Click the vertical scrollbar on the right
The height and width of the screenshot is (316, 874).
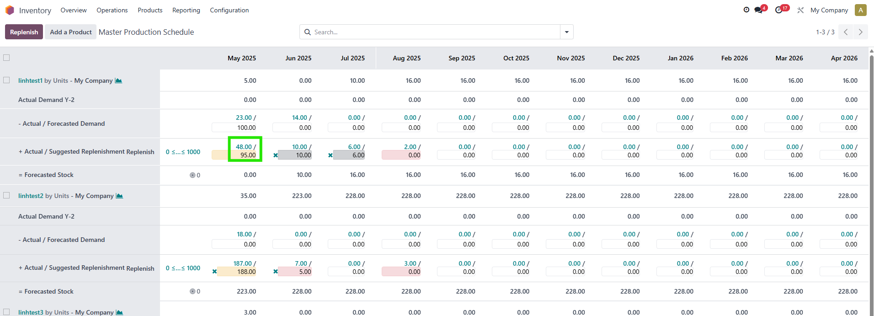[871, 183]
